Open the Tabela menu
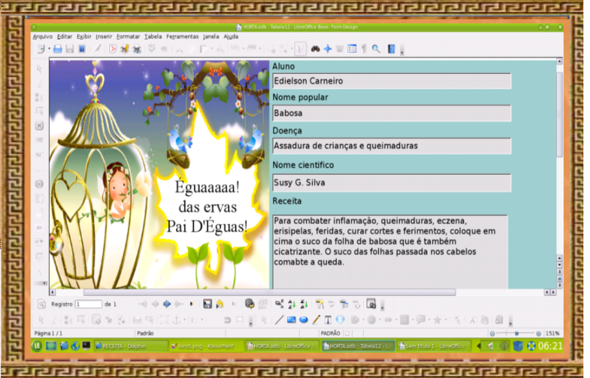Image resolution: width=590 pixels, height=378 pixels. coord(153,37)
